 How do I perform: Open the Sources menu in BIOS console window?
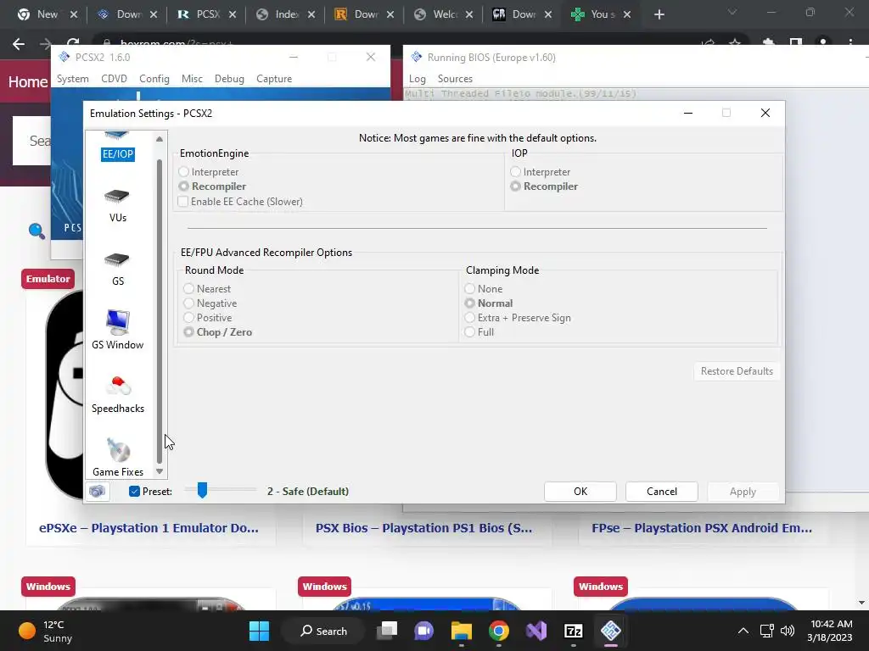(x=455, y=79)
